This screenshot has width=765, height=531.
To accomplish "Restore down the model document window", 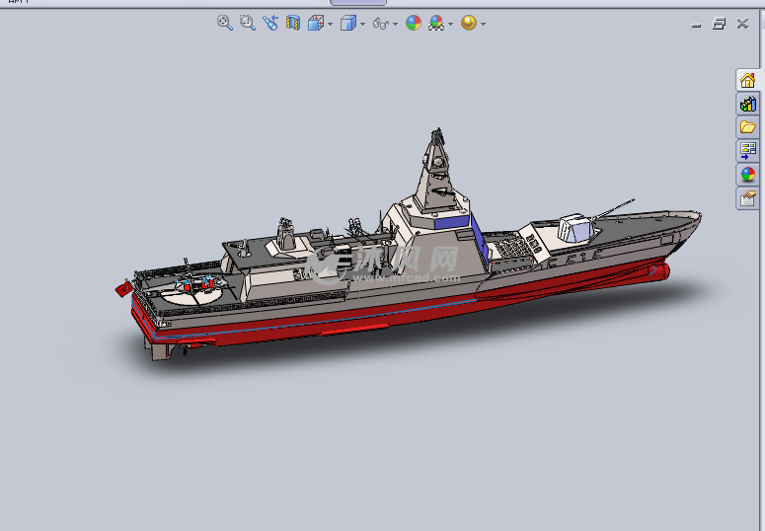I will [x=719, y=24].
